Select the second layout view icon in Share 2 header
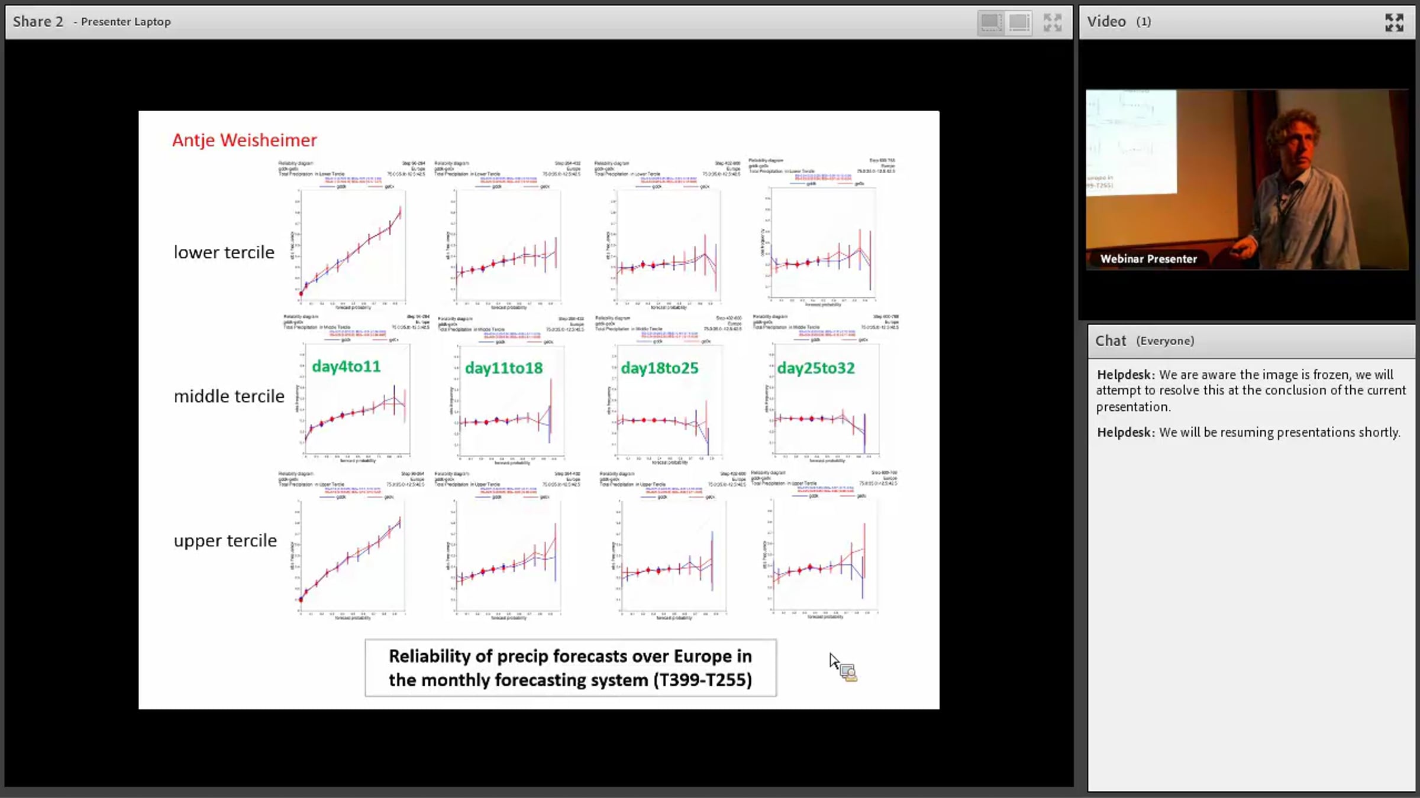1420x798 pixels. tap(1019, 22)
